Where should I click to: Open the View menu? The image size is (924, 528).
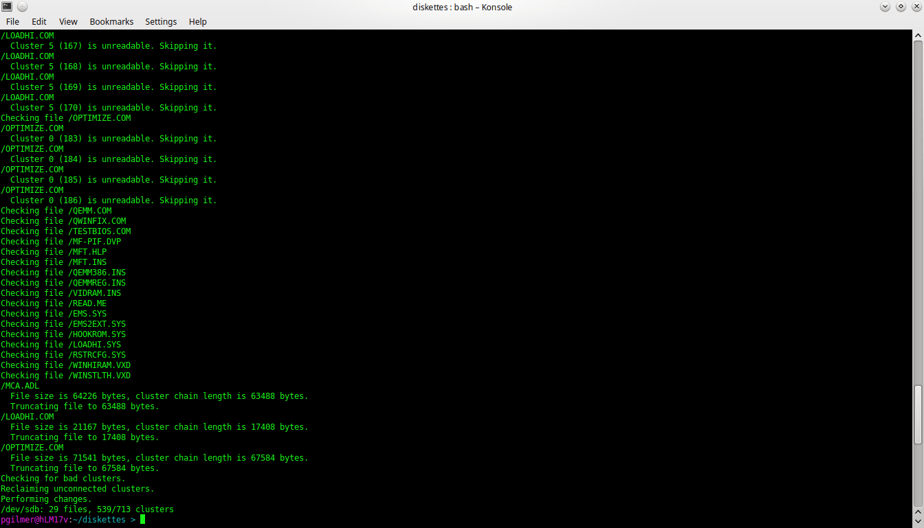68,22
